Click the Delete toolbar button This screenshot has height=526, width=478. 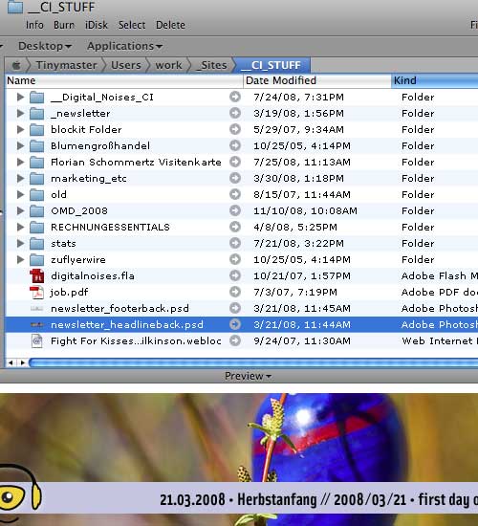pyautogui.click(x=170, y=25)
